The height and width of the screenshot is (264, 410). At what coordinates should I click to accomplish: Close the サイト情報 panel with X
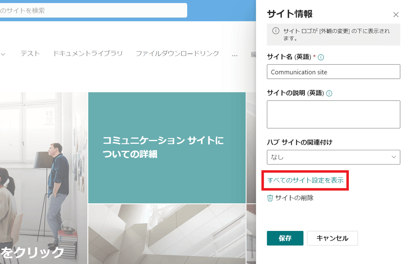coord(396,15)
